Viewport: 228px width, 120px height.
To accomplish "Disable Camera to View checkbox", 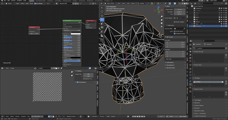I will pos(174,33).
